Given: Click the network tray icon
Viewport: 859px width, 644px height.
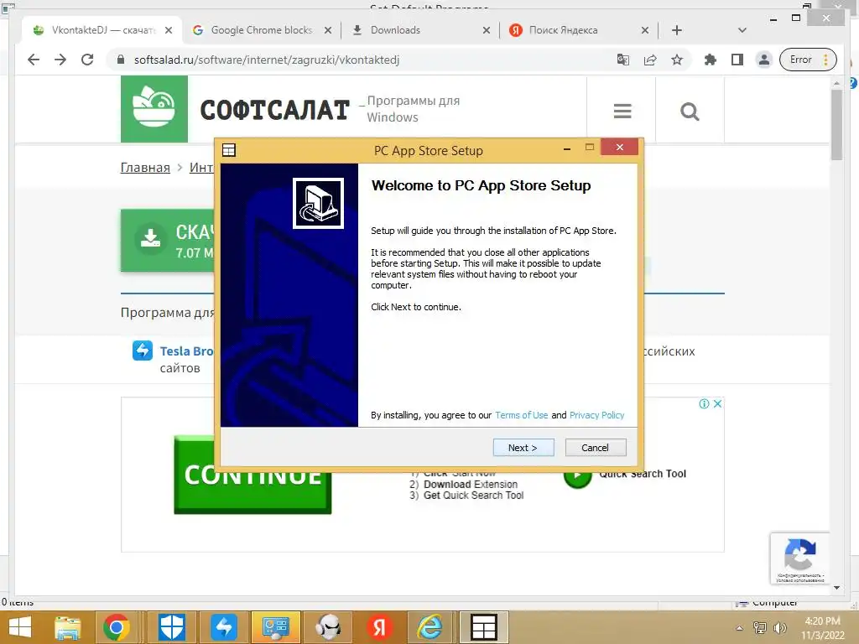Looking at the screenshot, I should [760, 628].
